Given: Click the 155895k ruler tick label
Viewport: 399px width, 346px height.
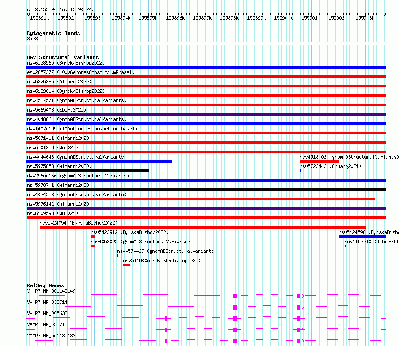Looking at the screenshot, I should tap(148, 18).
